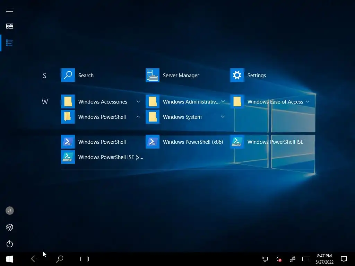Open Task View on taskbar
The image size is (355, 266).
(85, 259)
